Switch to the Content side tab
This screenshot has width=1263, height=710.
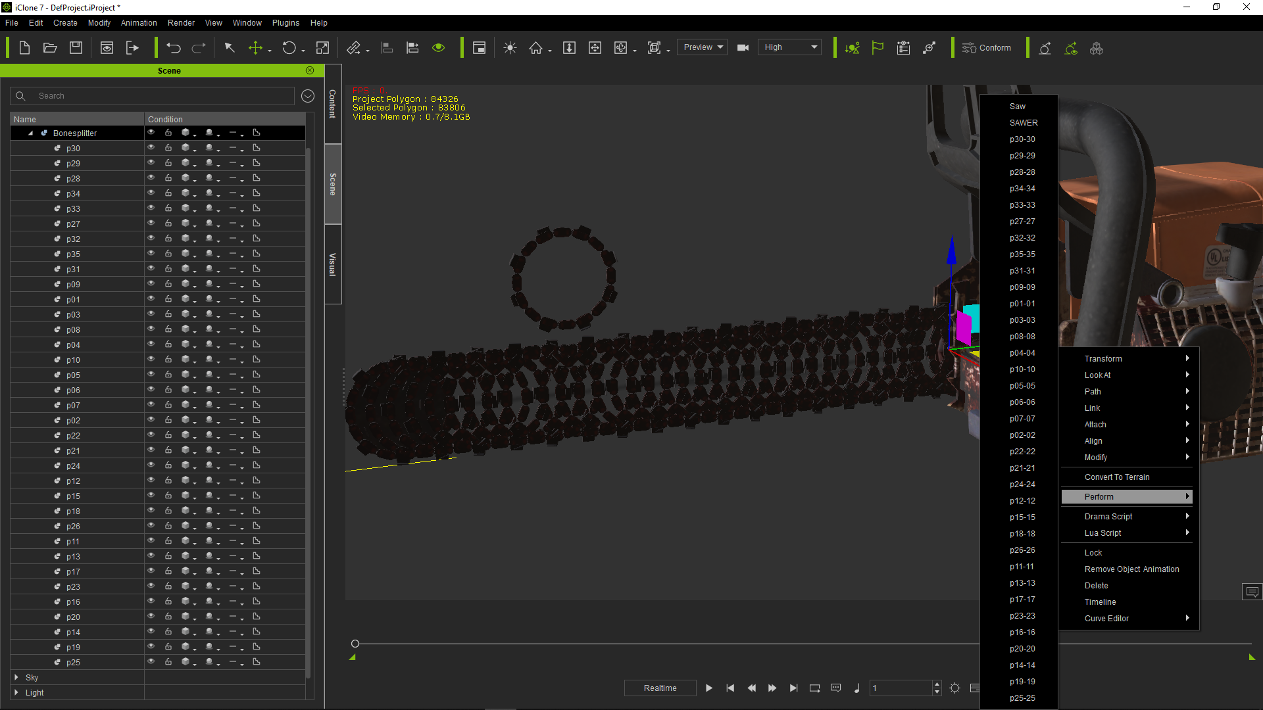pos(333,104)
